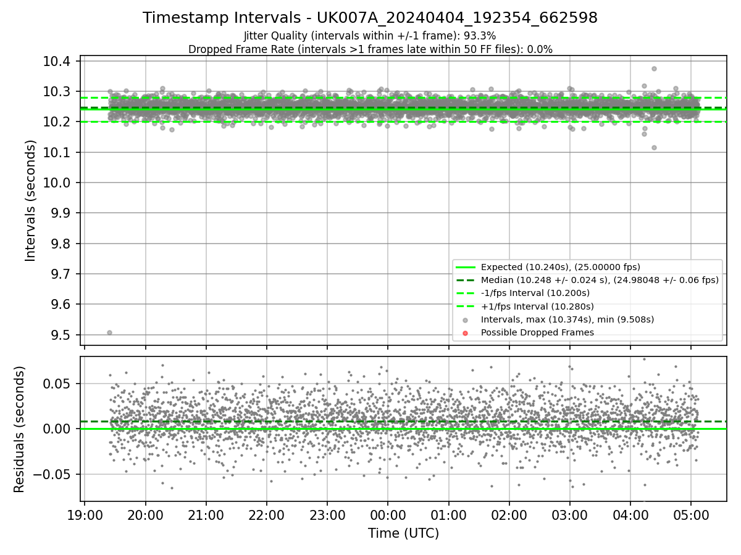The height and width of the screenshot is (555, 741).
Task: Click the '03:00' time tick label
Action: (x=569, y=514)
